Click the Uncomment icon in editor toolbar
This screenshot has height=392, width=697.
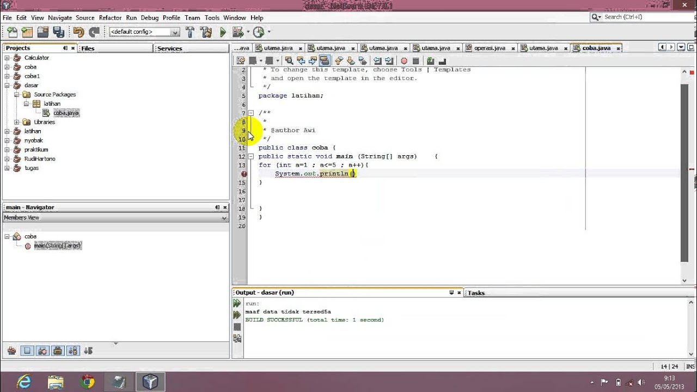click(442, 61)
